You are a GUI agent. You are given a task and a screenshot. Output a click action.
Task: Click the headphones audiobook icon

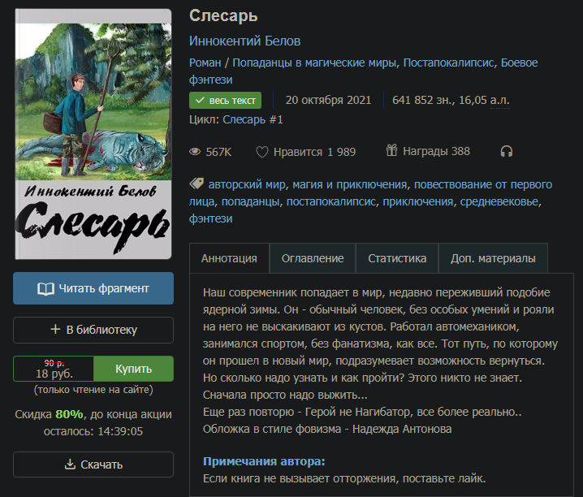pos(507,151)
